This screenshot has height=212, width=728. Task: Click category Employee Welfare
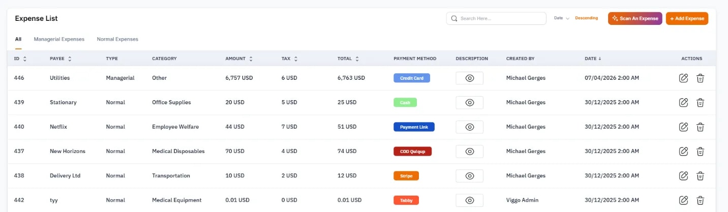pyautogui.click(x=175, y=127)
